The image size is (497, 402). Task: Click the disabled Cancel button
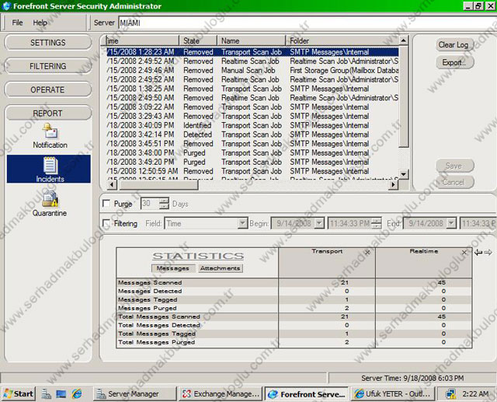click(x=454, y=182)
